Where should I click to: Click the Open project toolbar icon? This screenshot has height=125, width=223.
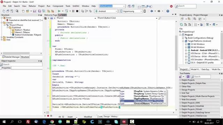[x=28, y=11]
